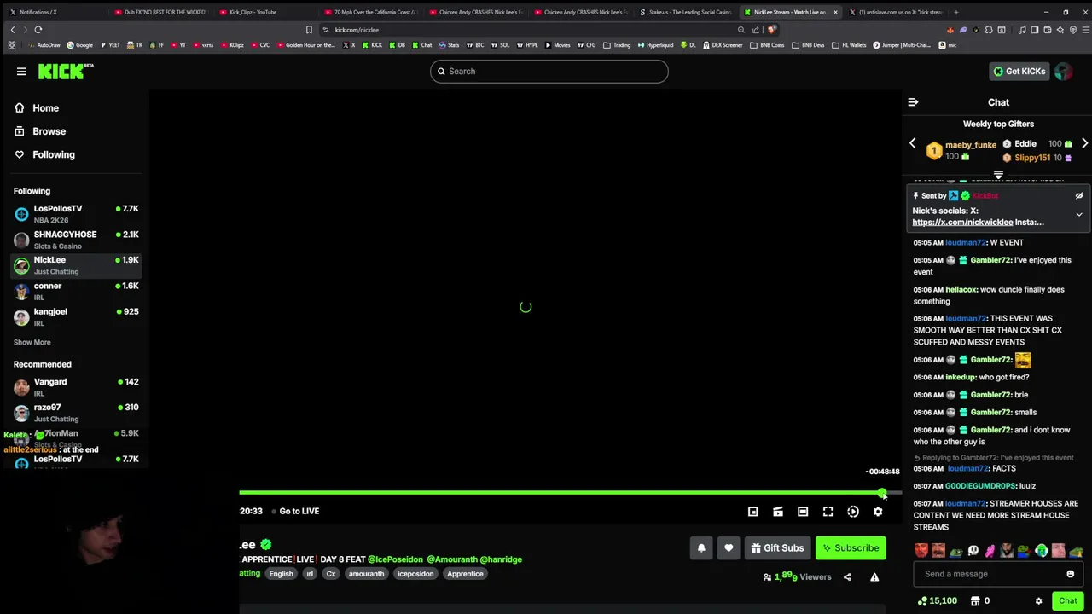Click the amouranth tag
Viewport: 1092px width, 614px height.
point(366,574)
